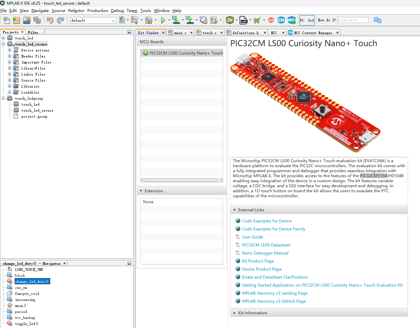
Task: Click the MCC Configurator icon with green dot
Action: tap(292, 20)
